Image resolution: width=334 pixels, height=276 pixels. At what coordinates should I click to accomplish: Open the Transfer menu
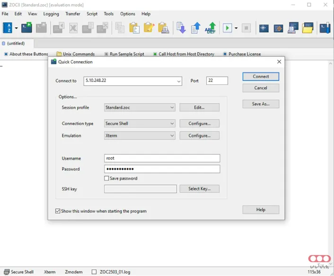[x=72, y=14]
